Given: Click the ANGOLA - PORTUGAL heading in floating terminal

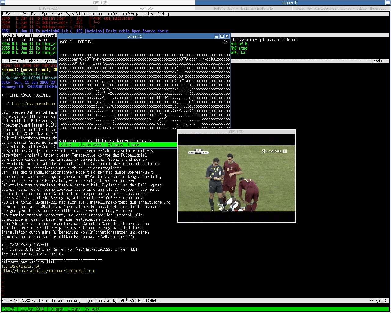Looking at the screenshot, I should 77,42.
